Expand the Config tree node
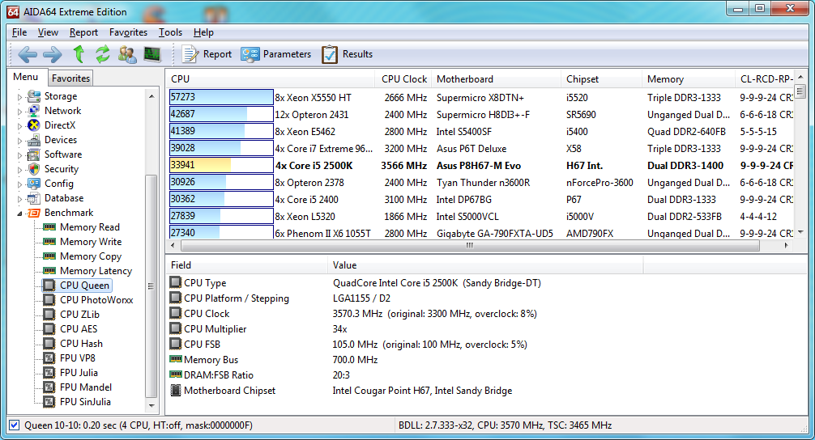 pyautogui.click(x=19, y=184)
